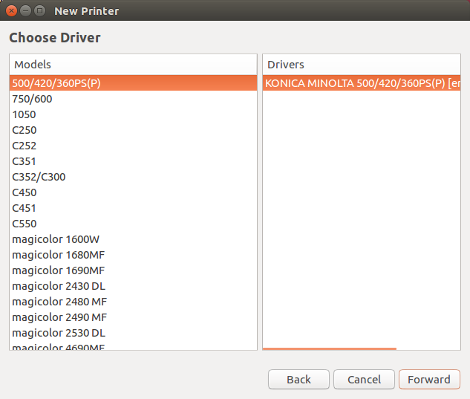Screen dimensions: 470x399
Task: Pick magicolor 2430 DL model
Action: [133, 286]
